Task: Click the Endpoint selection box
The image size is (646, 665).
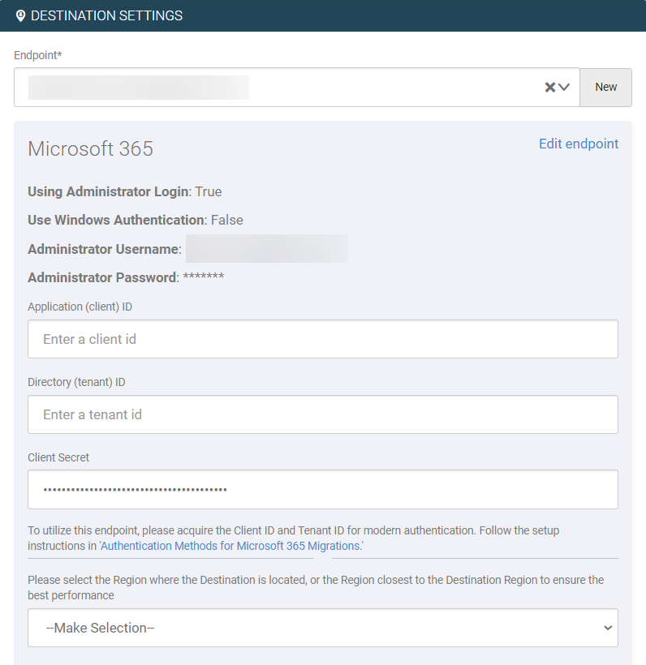Action: tap(276, 88)
